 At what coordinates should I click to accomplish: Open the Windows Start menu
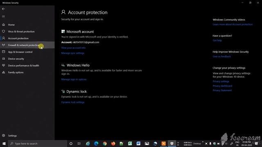4,143
